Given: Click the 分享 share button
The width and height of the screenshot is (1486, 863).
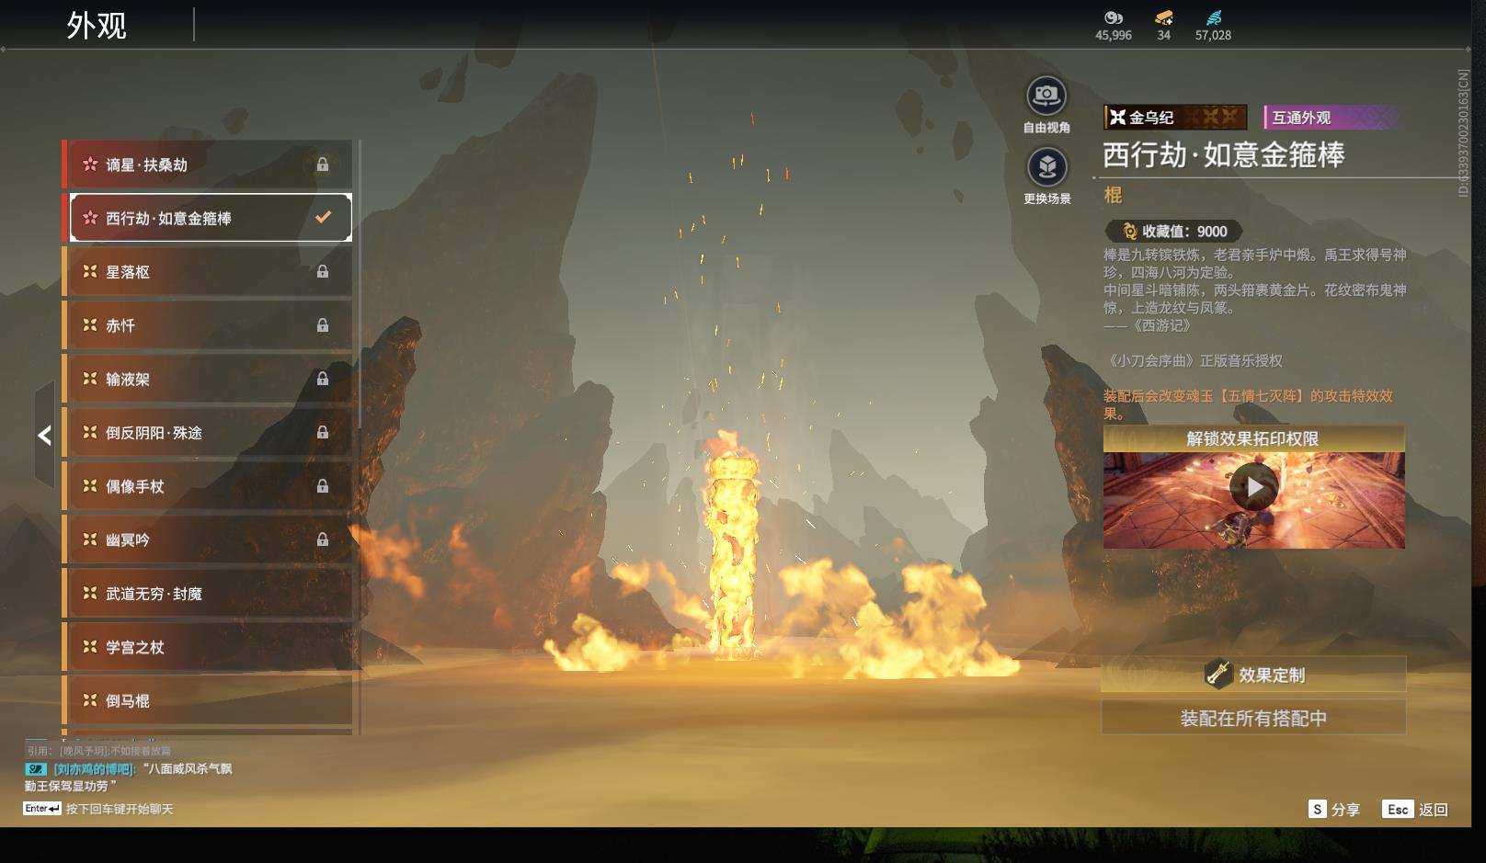Looking at the screenshot, I should pos(1334,809).
